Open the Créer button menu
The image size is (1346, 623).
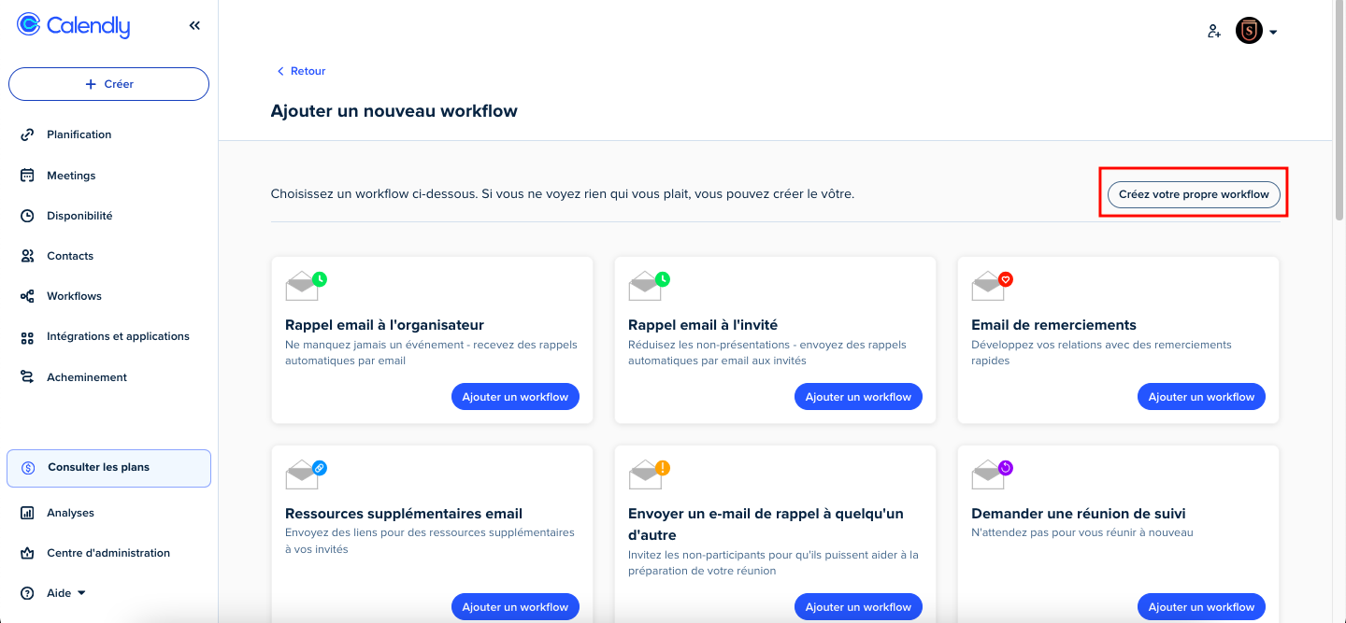[108, 84]
